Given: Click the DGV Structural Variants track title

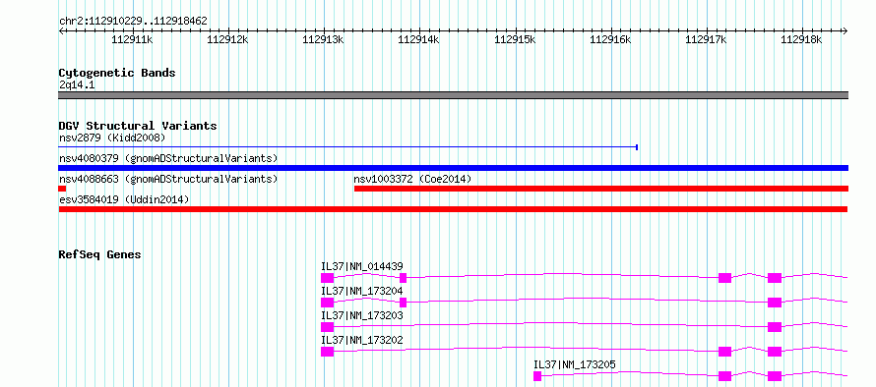Looking at the screenshot, I should tap(138, 126).
